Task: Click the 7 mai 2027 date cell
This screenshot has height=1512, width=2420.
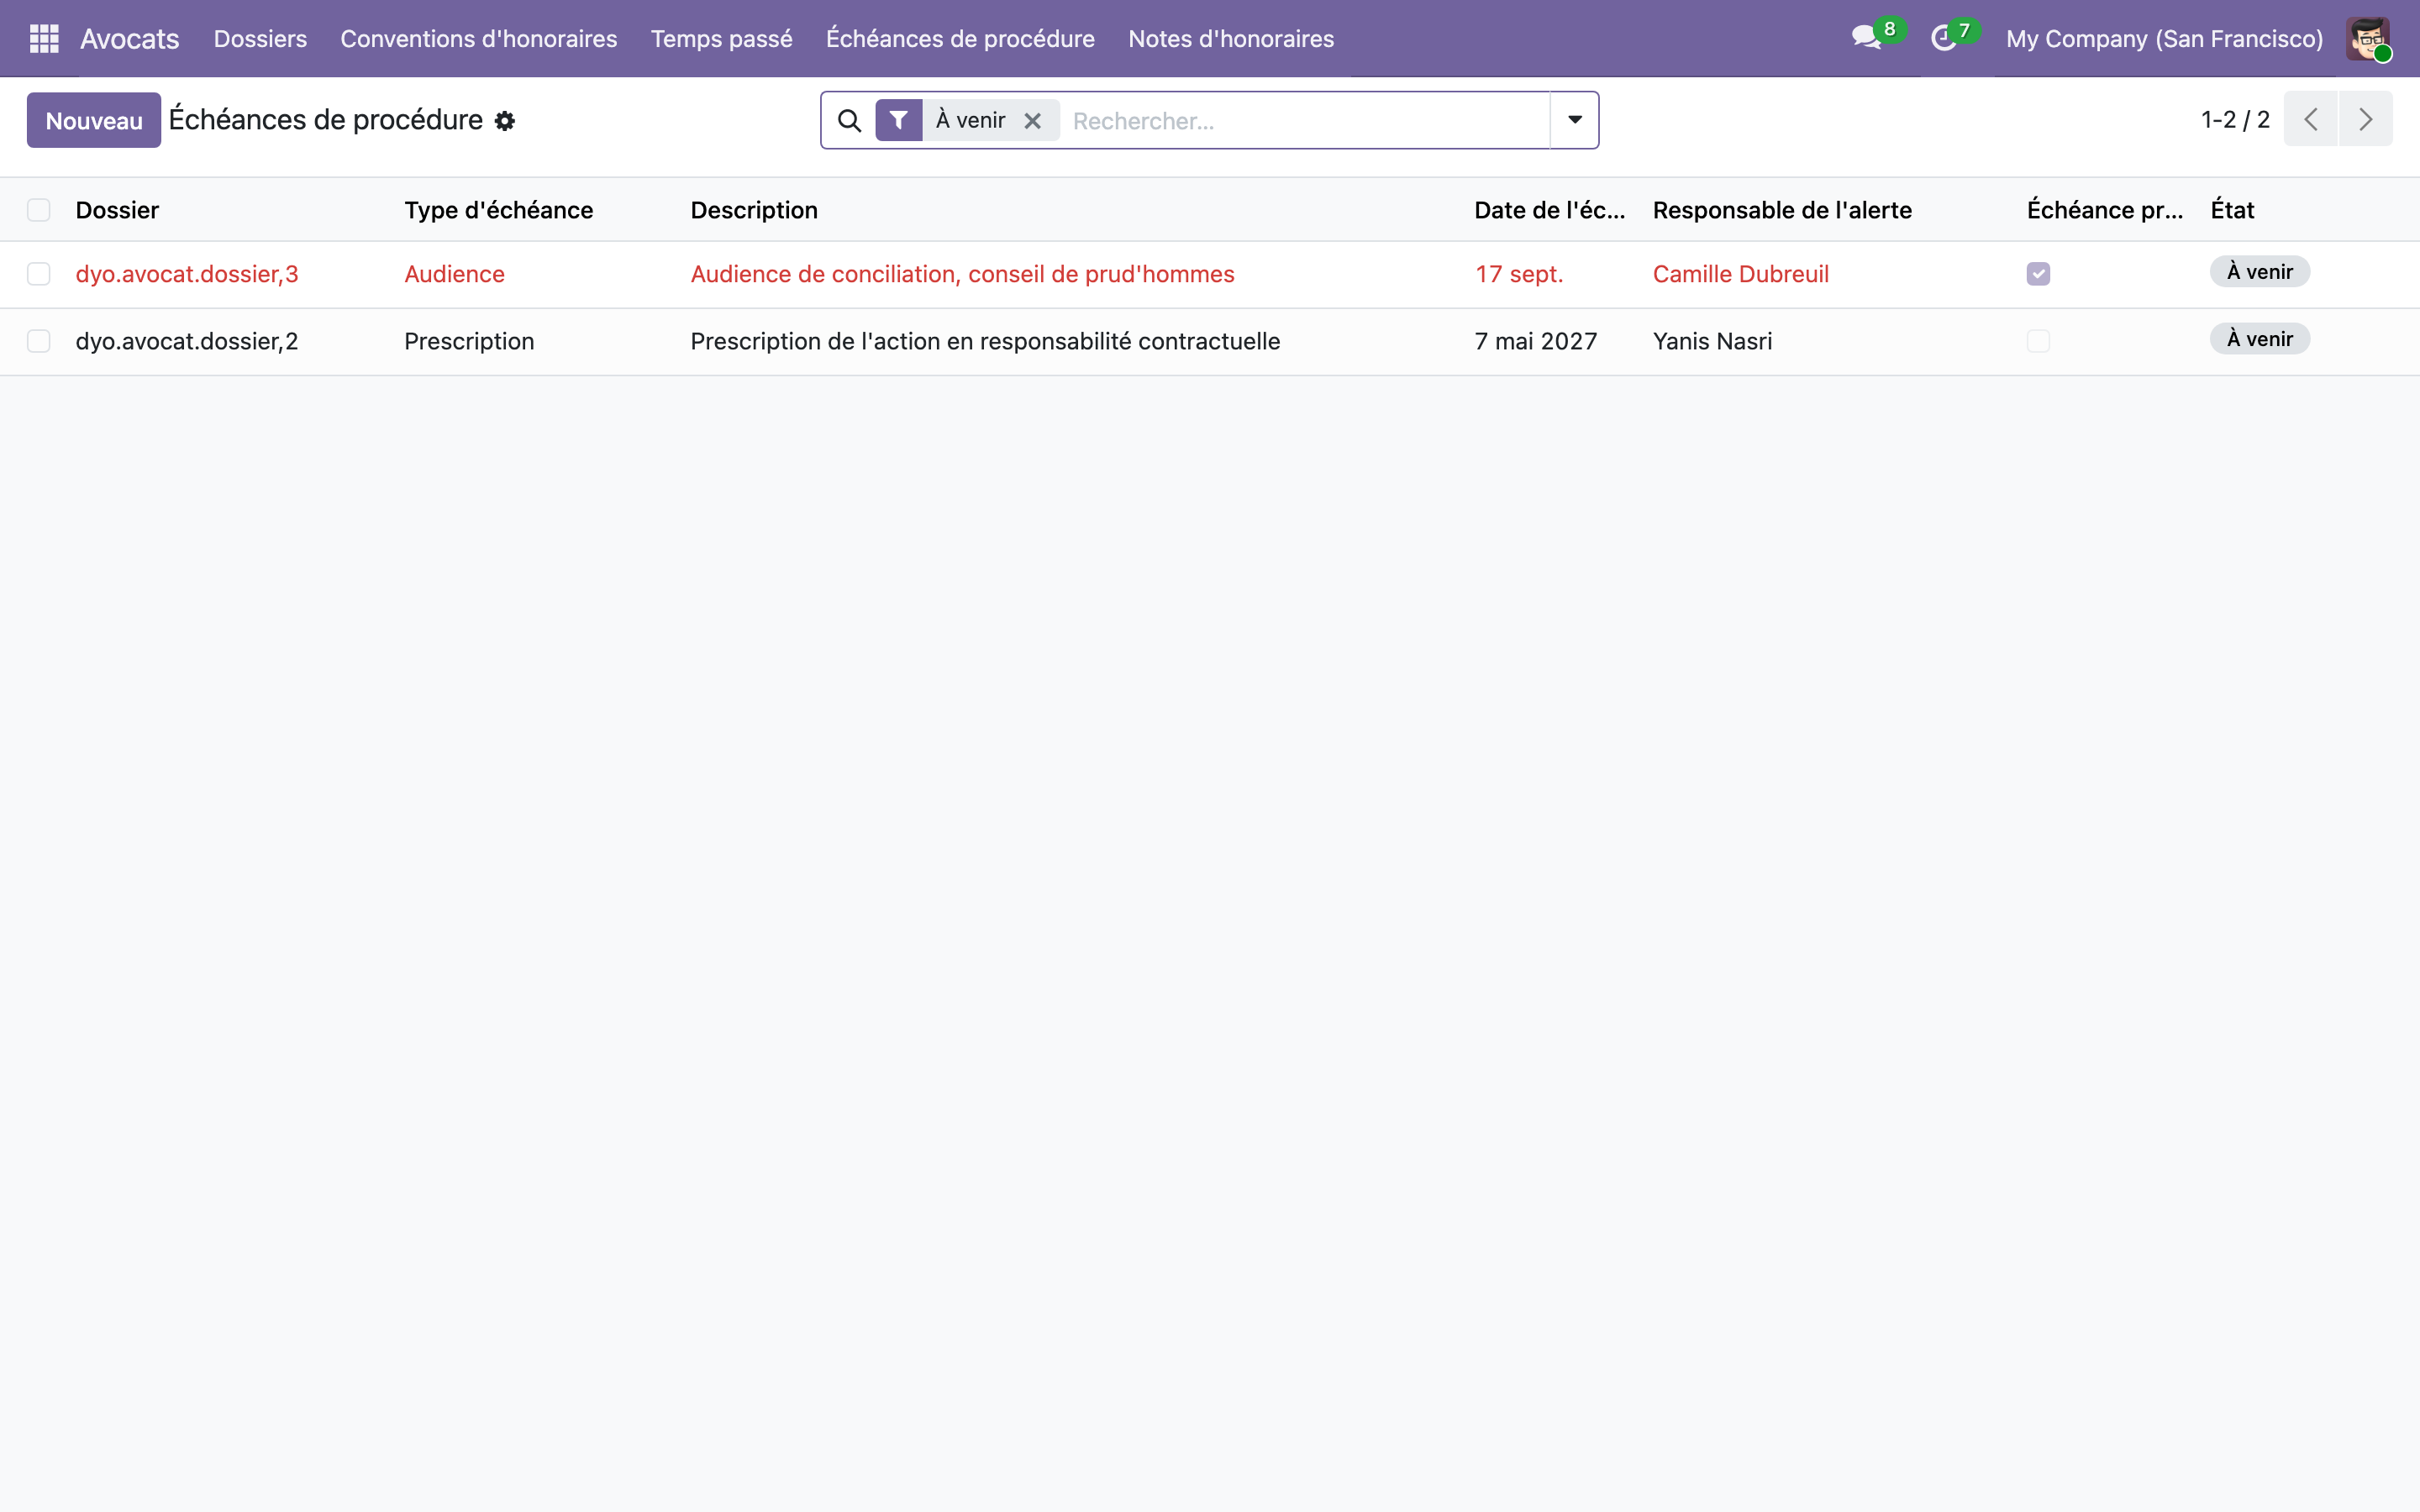Action: (1535, 341)
